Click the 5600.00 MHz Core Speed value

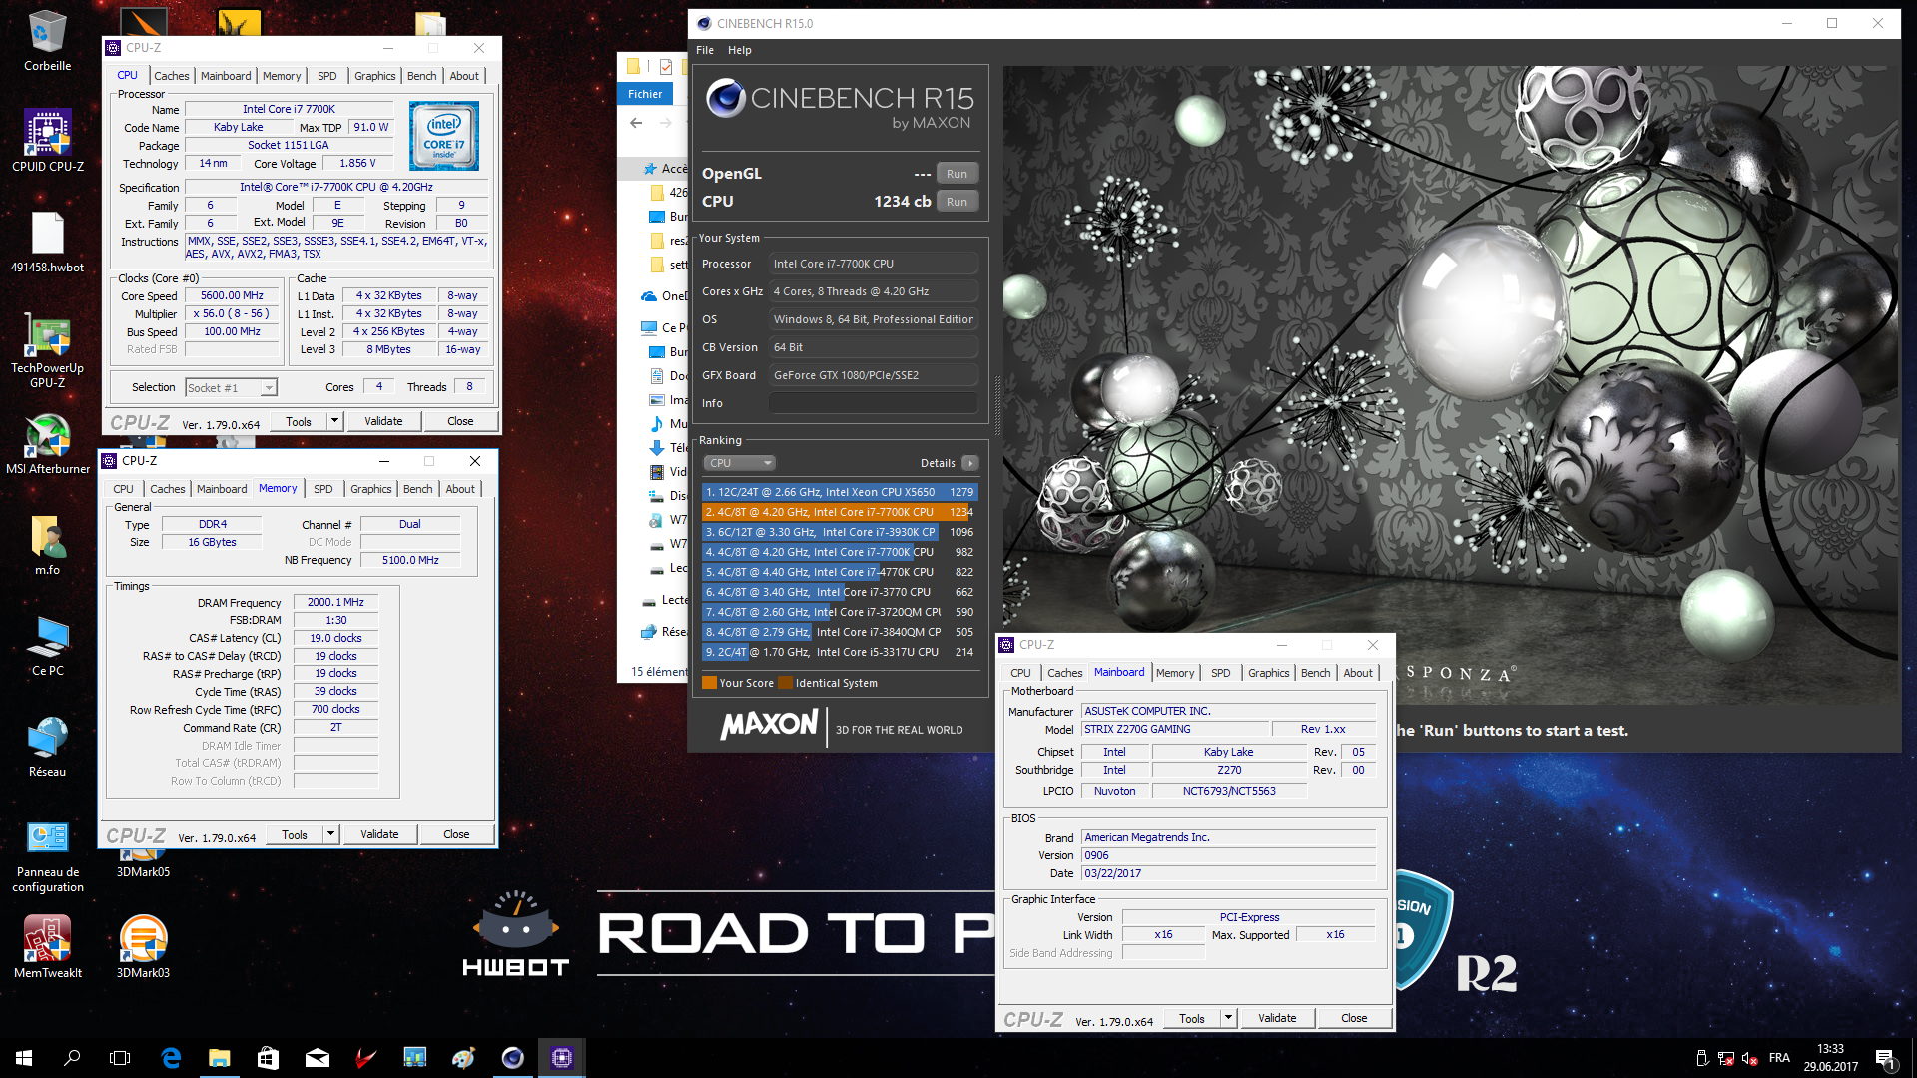tap(232, 295)
